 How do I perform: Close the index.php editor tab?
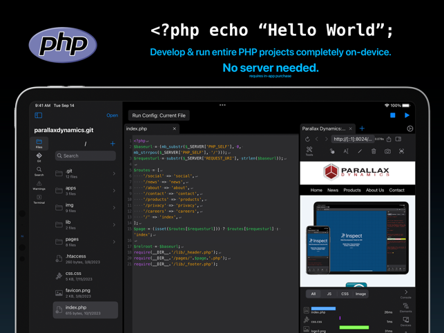pos(175,129)
